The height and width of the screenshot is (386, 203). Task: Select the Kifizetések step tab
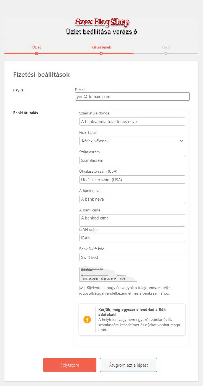click(101, 47)
